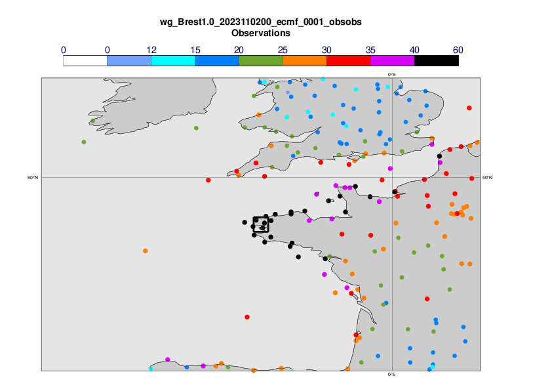Click the lone orange dot in the open Atlantic

[x=146, y=251]
